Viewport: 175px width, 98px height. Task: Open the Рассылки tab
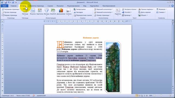point(60,6)
